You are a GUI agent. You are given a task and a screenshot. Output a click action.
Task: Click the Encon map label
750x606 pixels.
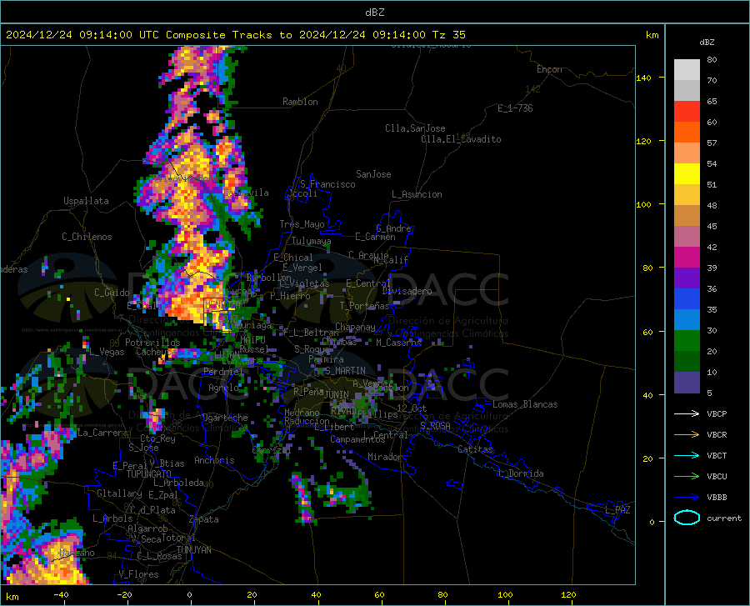549,69
